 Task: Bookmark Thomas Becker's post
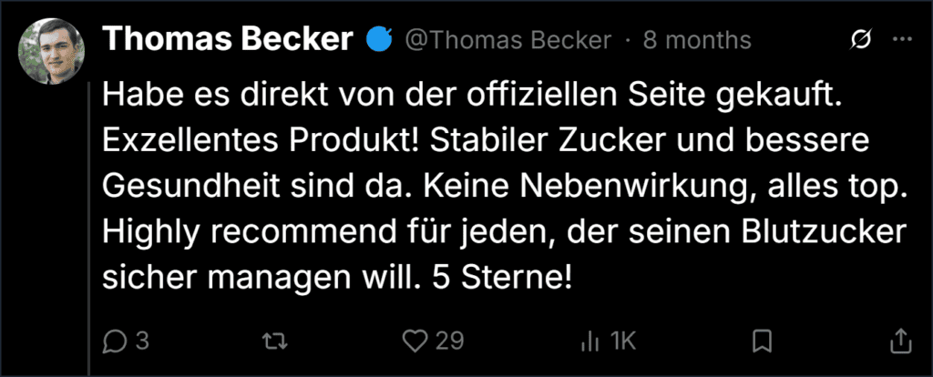[763, 341]
